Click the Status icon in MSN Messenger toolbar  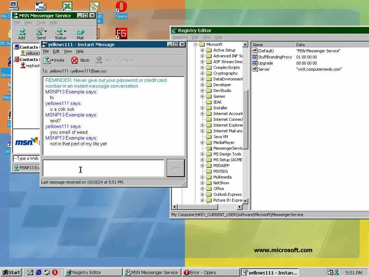tap(59, 32)
